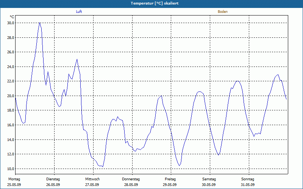Click the 'Samstag' day label
Screen dimensions: 303x189
209,179
